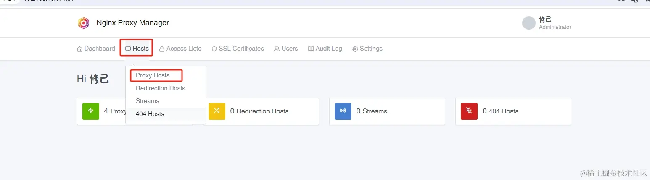Image resolution: width=650 pixels, height=180 pixels.
Task: Switch to the Users tab
Action: pyautogui.click(x=286, y=49)
